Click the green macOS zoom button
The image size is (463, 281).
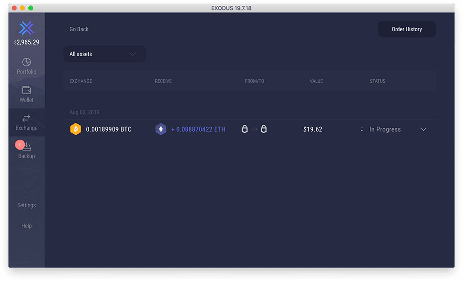[x=31, y=8]
